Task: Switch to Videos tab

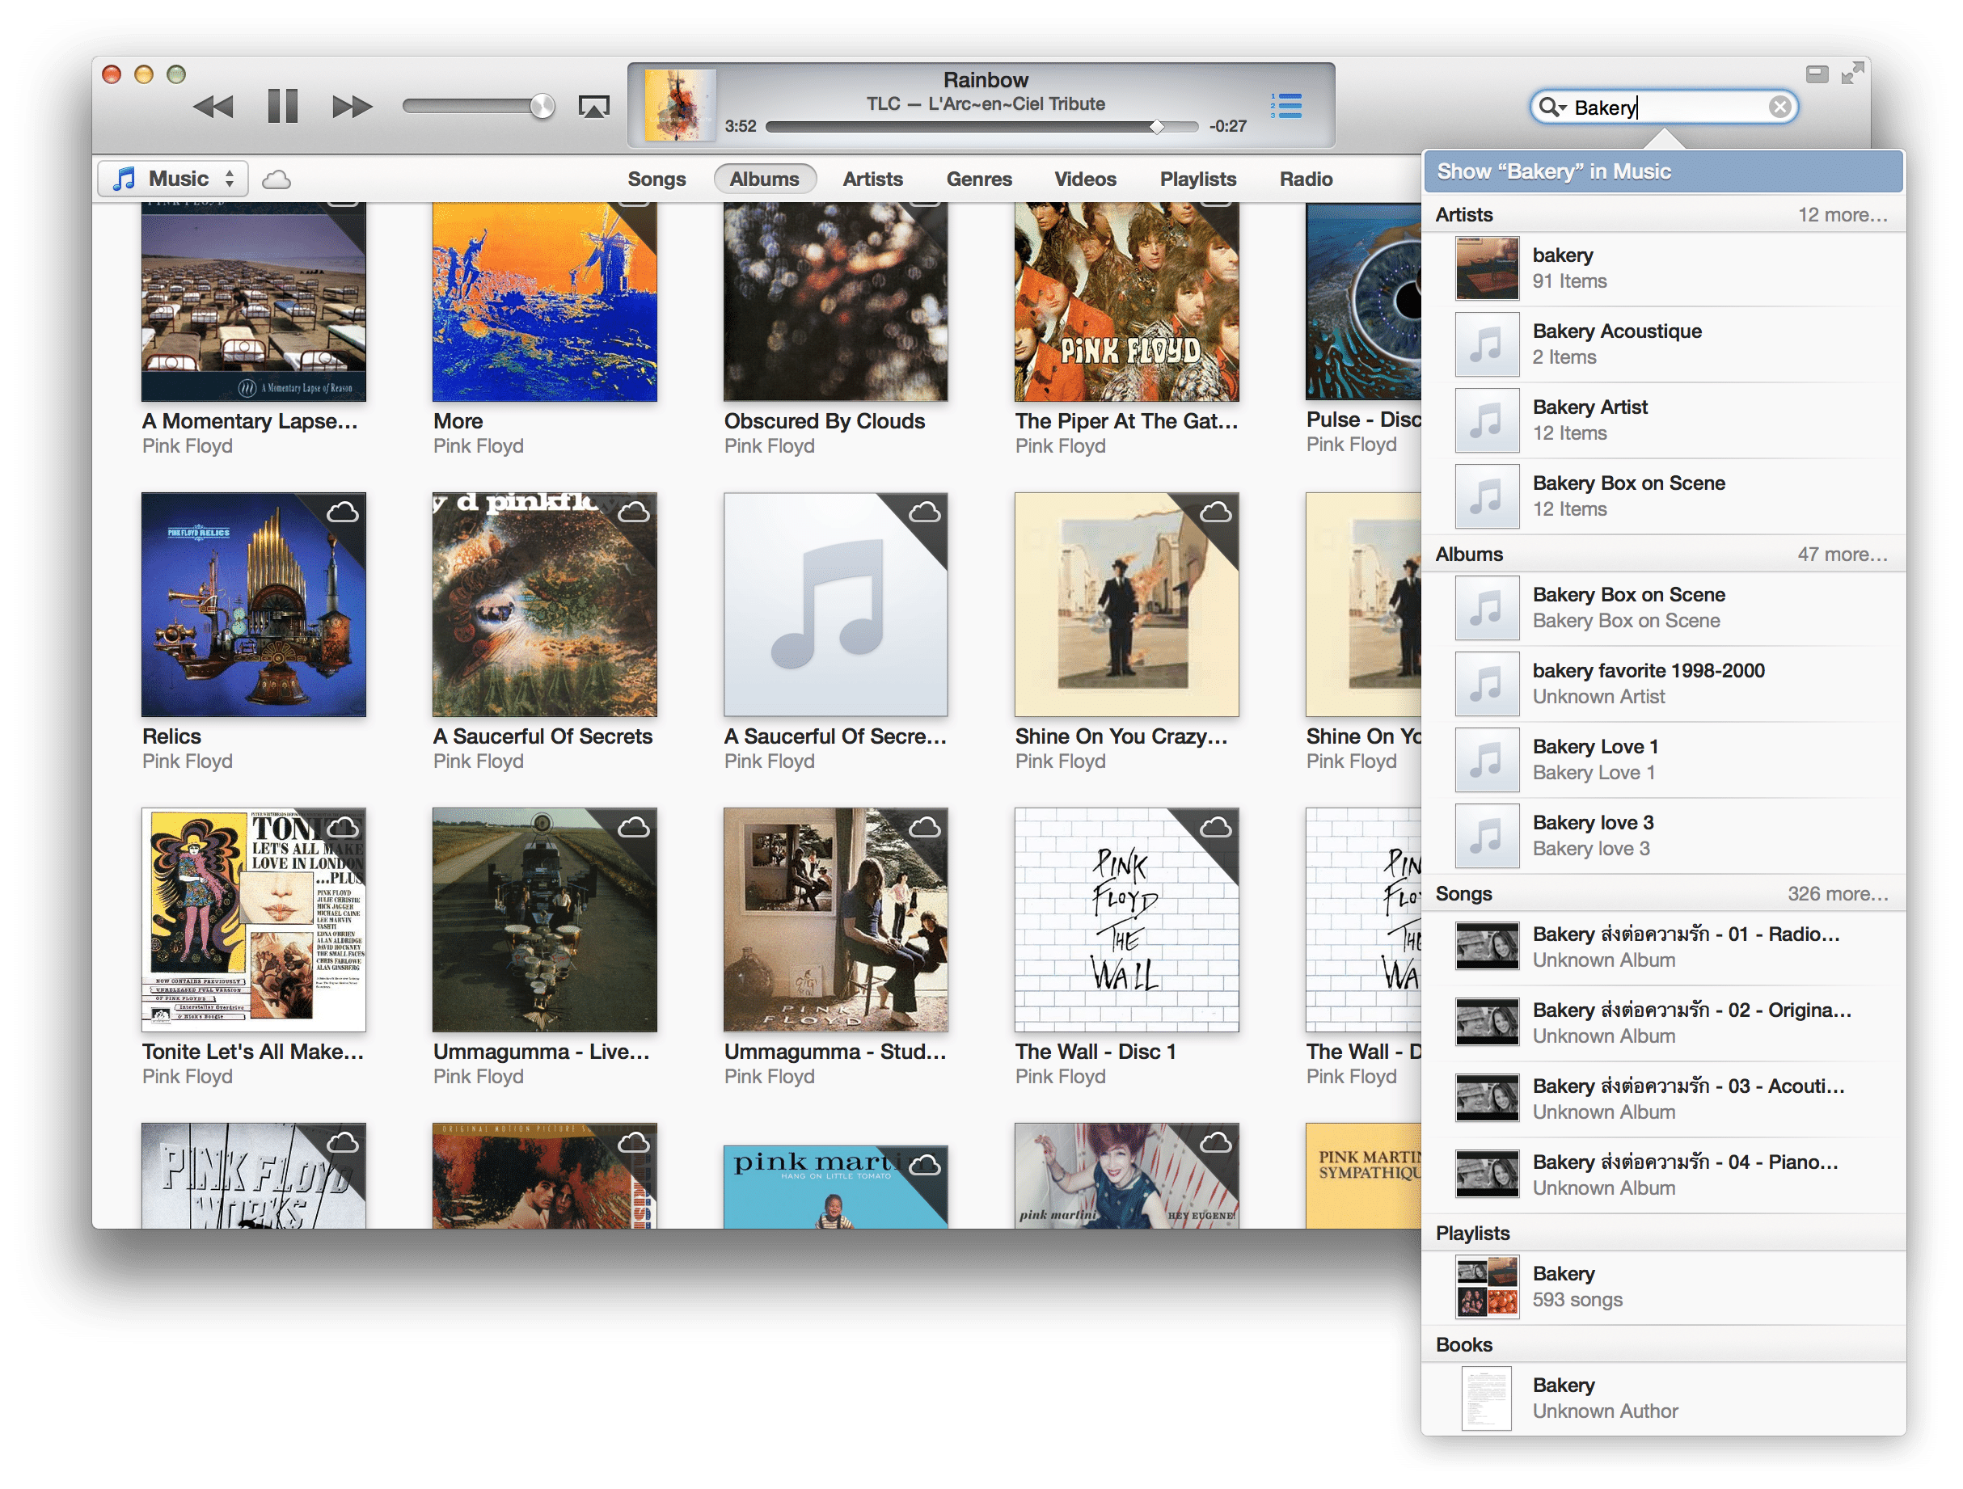Action: point(1085,179)
